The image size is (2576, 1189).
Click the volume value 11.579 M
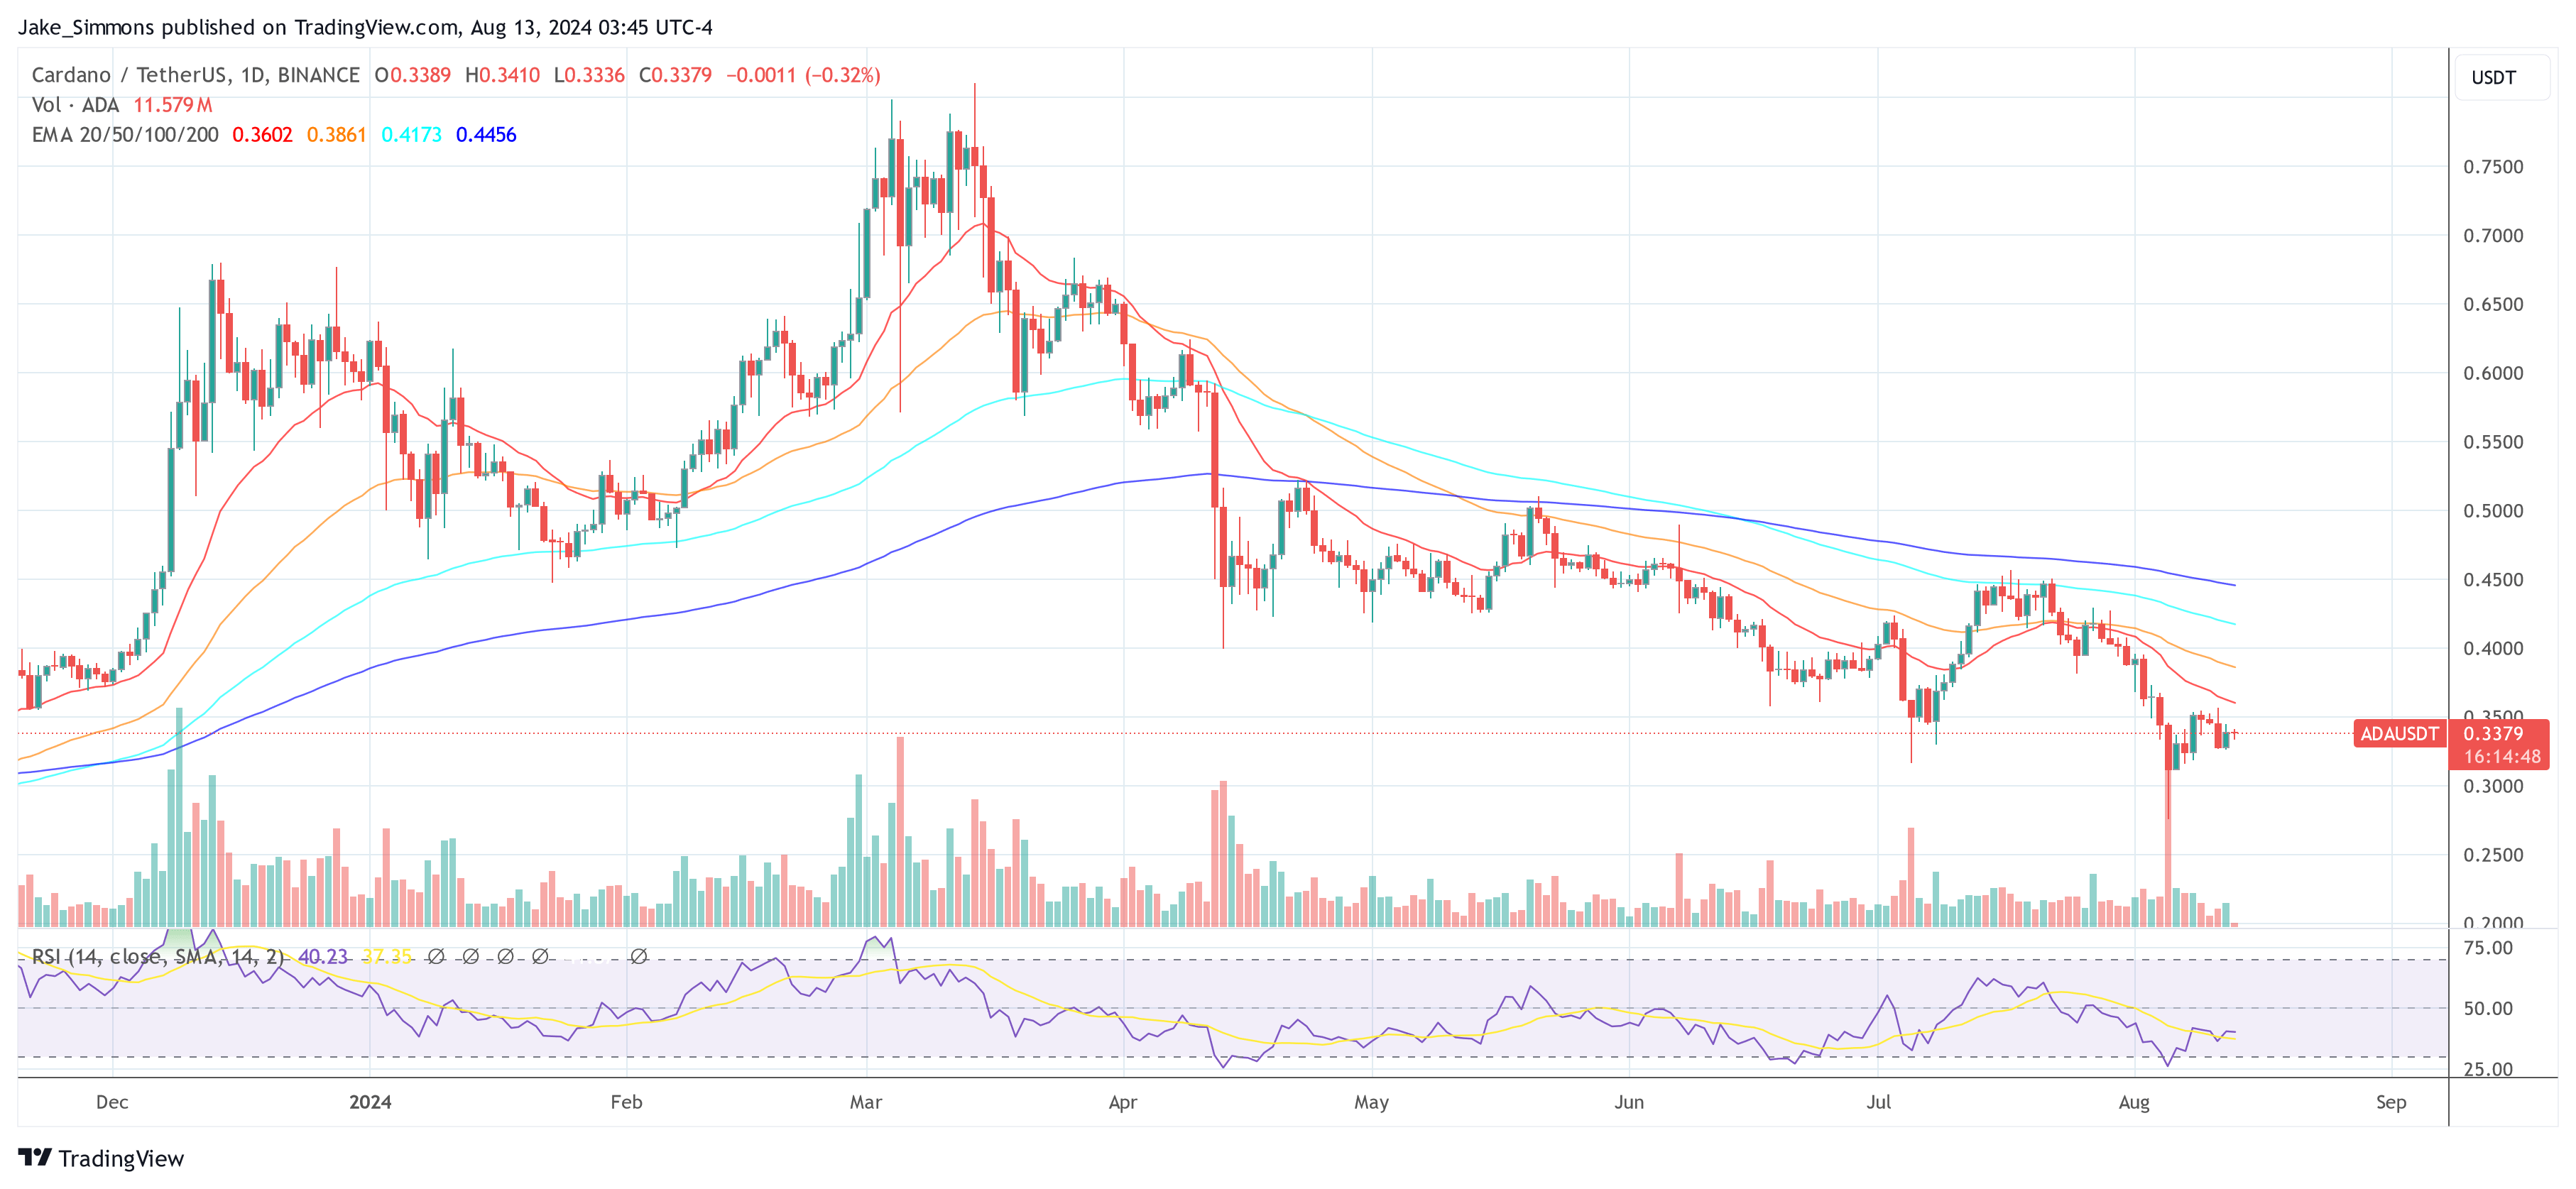[173, 105]
